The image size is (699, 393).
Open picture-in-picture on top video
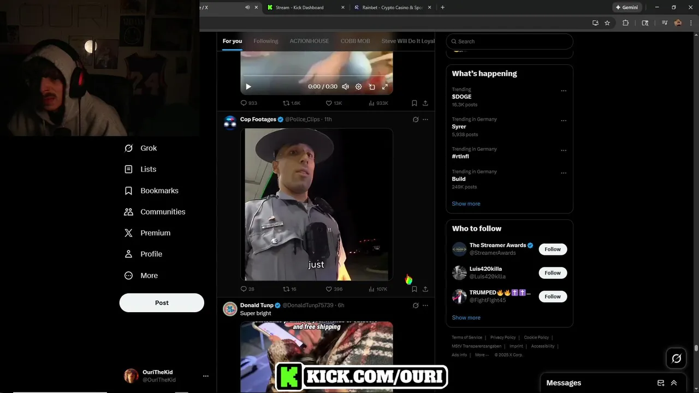tap(372, 87)
